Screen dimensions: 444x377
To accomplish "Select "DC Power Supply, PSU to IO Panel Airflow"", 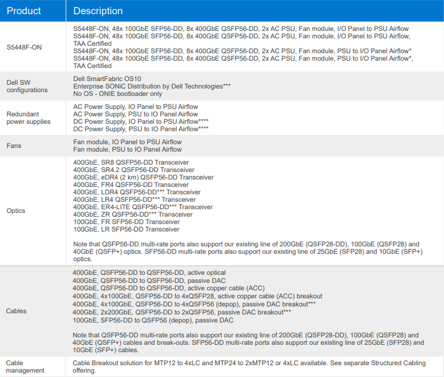I will coord(141,129).
